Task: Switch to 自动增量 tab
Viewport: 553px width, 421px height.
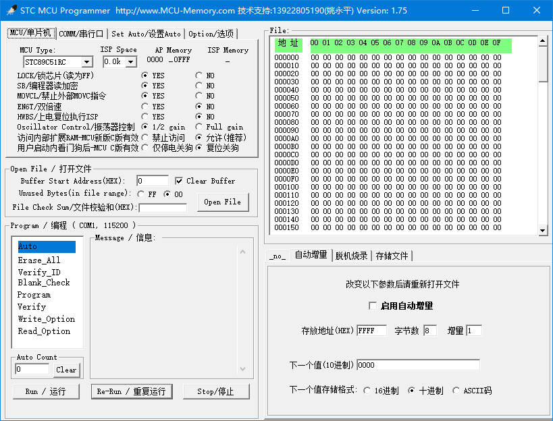Action: [x=311, y=255]
